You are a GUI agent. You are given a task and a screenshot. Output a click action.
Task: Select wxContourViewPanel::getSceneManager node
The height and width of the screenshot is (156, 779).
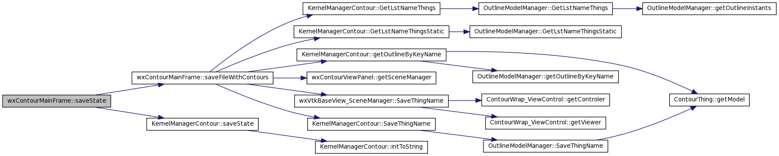(x=371, y=78)
